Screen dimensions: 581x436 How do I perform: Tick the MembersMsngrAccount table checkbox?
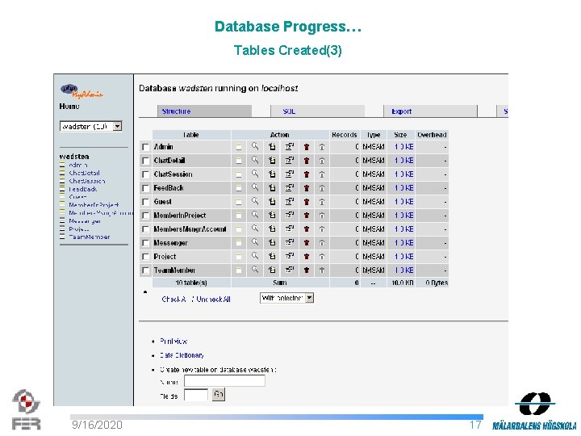145,229
